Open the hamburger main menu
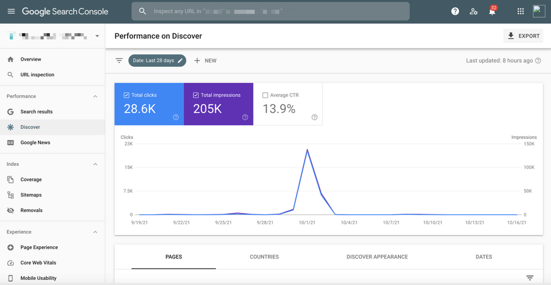Screen dimensions: 551x285 [x=11, y=11]
